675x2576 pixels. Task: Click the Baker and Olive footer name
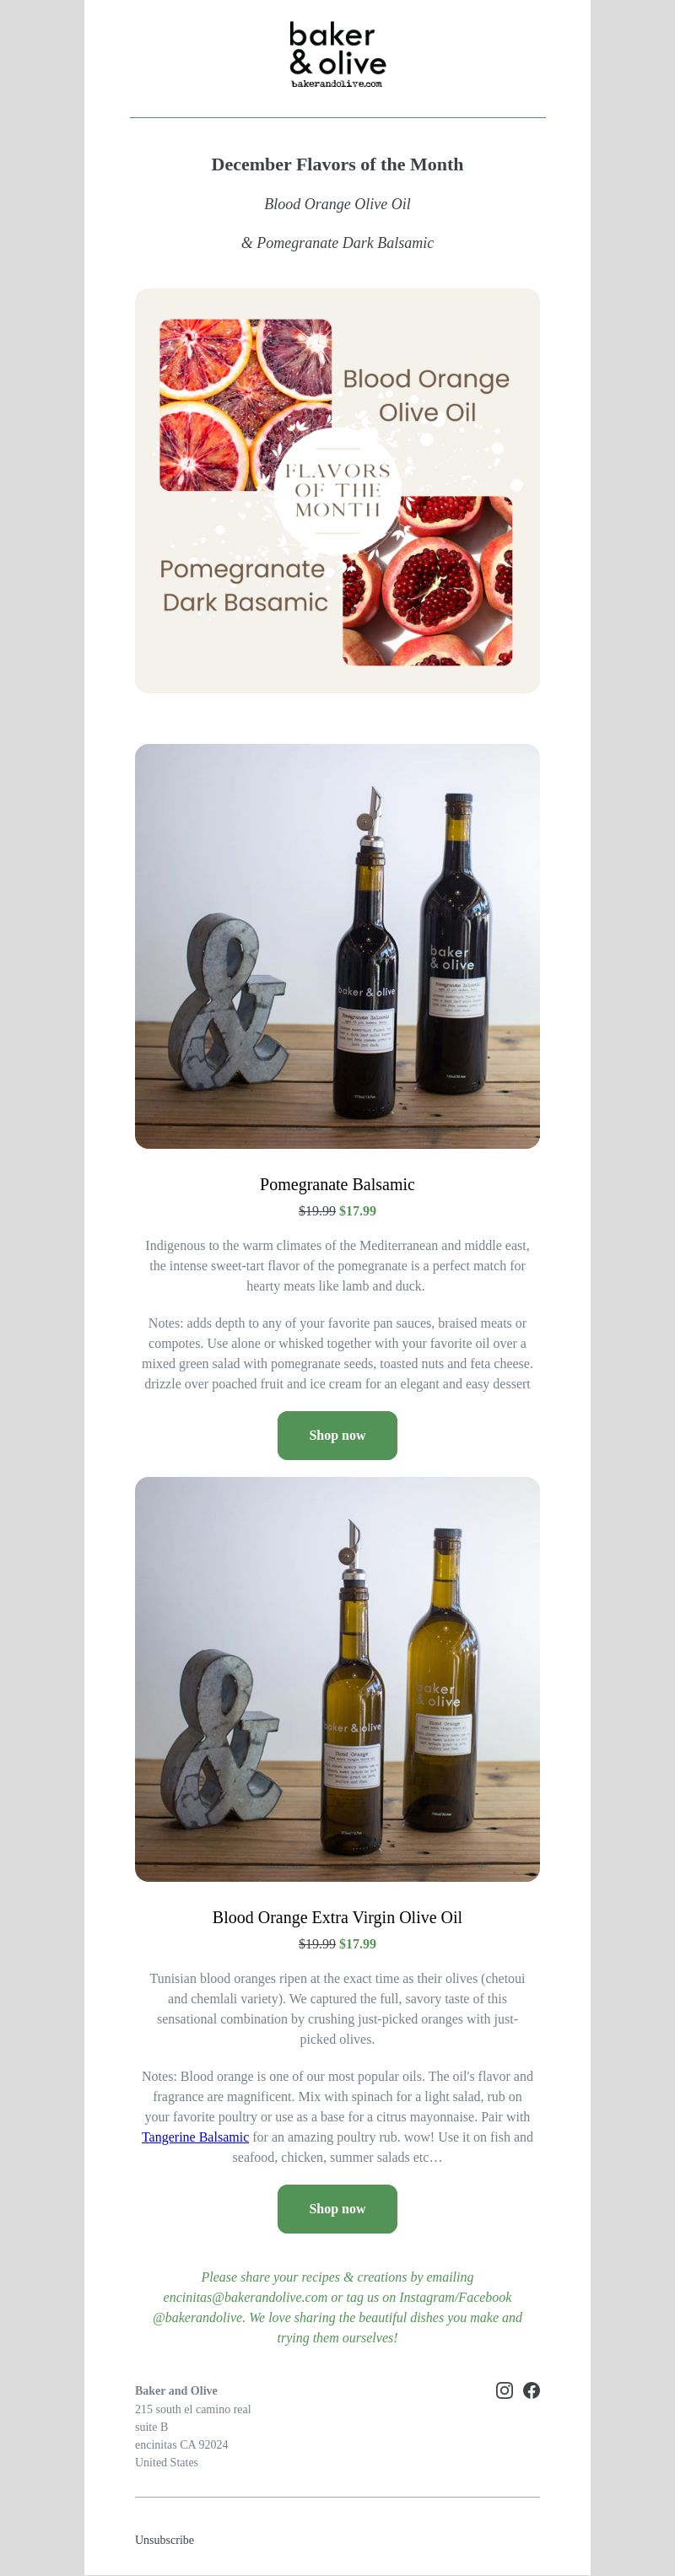pos(176,2391)
